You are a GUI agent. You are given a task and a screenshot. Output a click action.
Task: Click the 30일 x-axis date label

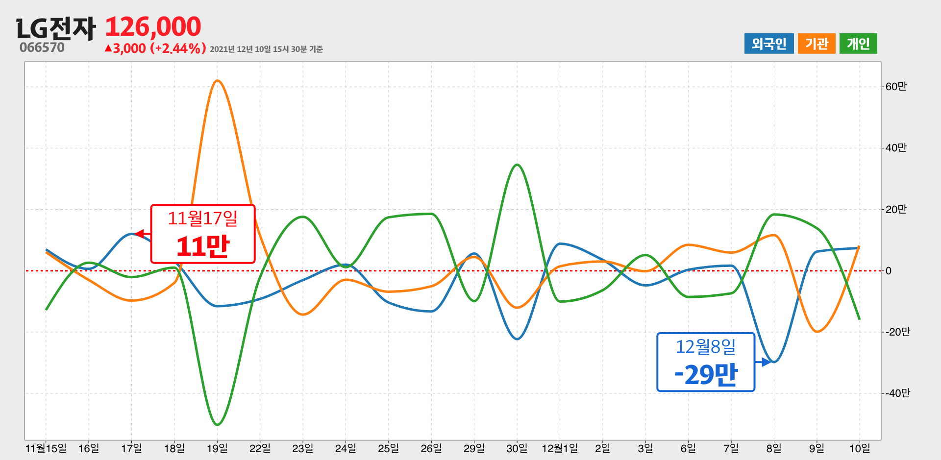pos(517,448)
